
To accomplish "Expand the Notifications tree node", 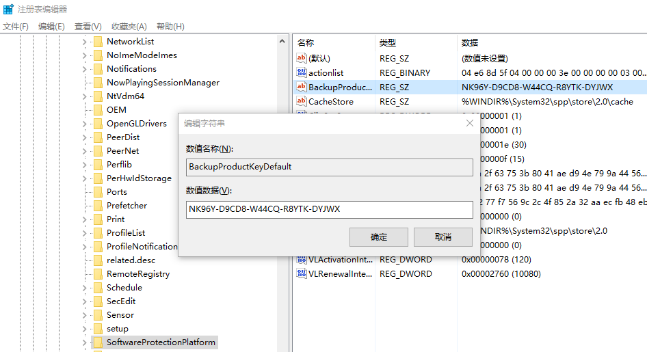I will click(x=84, y=69).
